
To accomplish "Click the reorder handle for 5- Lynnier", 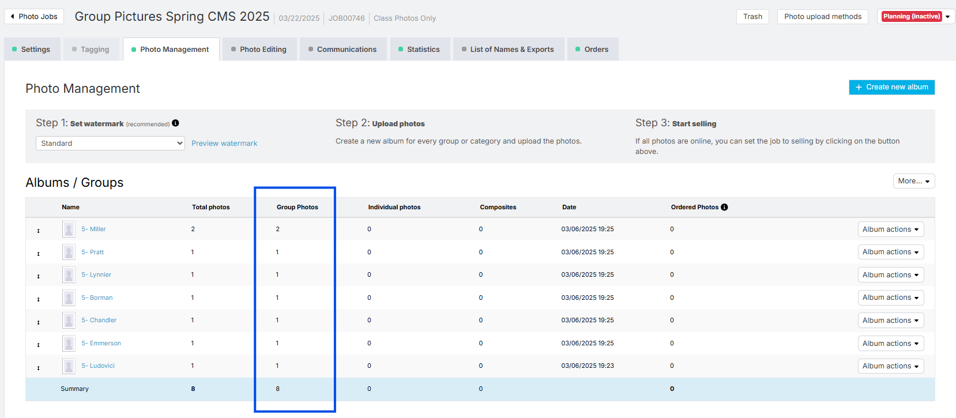I will click(39, 276).
